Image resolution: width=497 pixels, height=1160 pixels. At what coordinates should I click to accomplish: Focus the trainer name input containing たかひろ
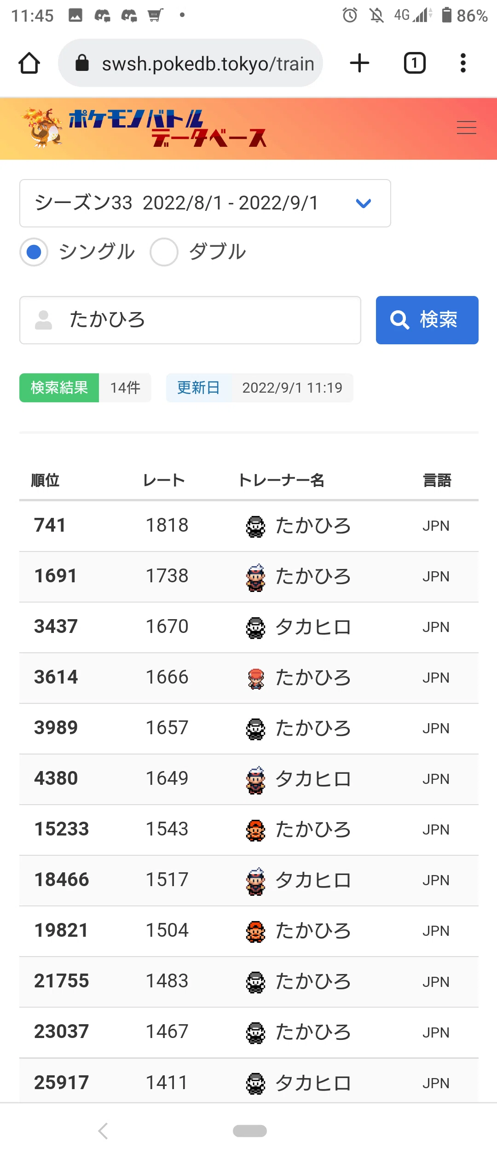click(x=190, y=320)
